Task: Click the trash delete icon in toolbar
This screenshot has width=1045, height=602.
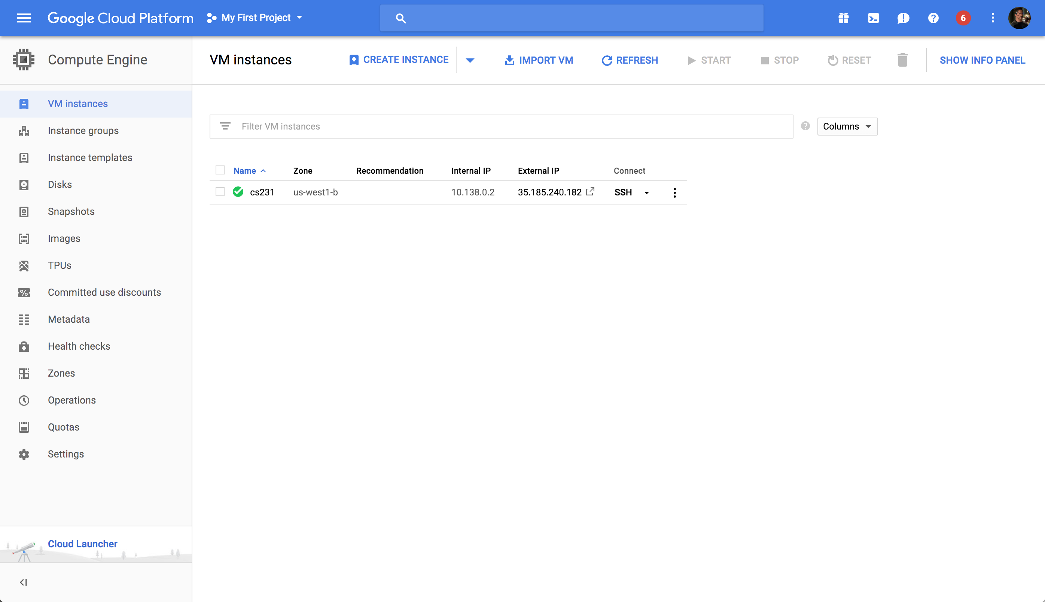Action: point(902,60)
